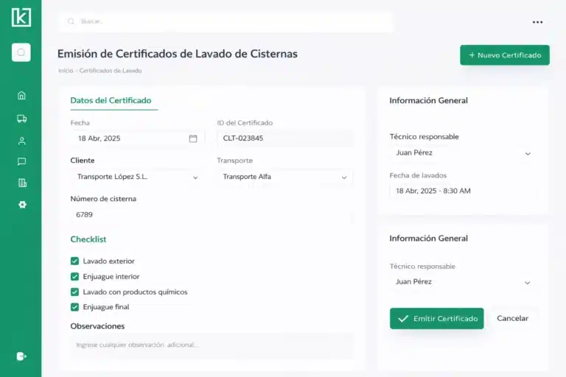Open settings gear in the sidebar
This screenshot has width=566, height=377.
pos(22,205)
